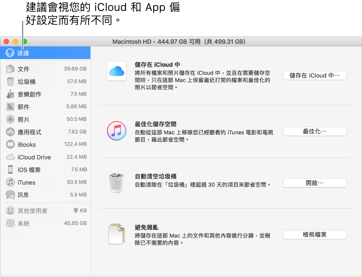The height and width of the screenshot is (277, 362).
Task: Click the 57.5 MB size of 垃圾桶
Action: 77,82
